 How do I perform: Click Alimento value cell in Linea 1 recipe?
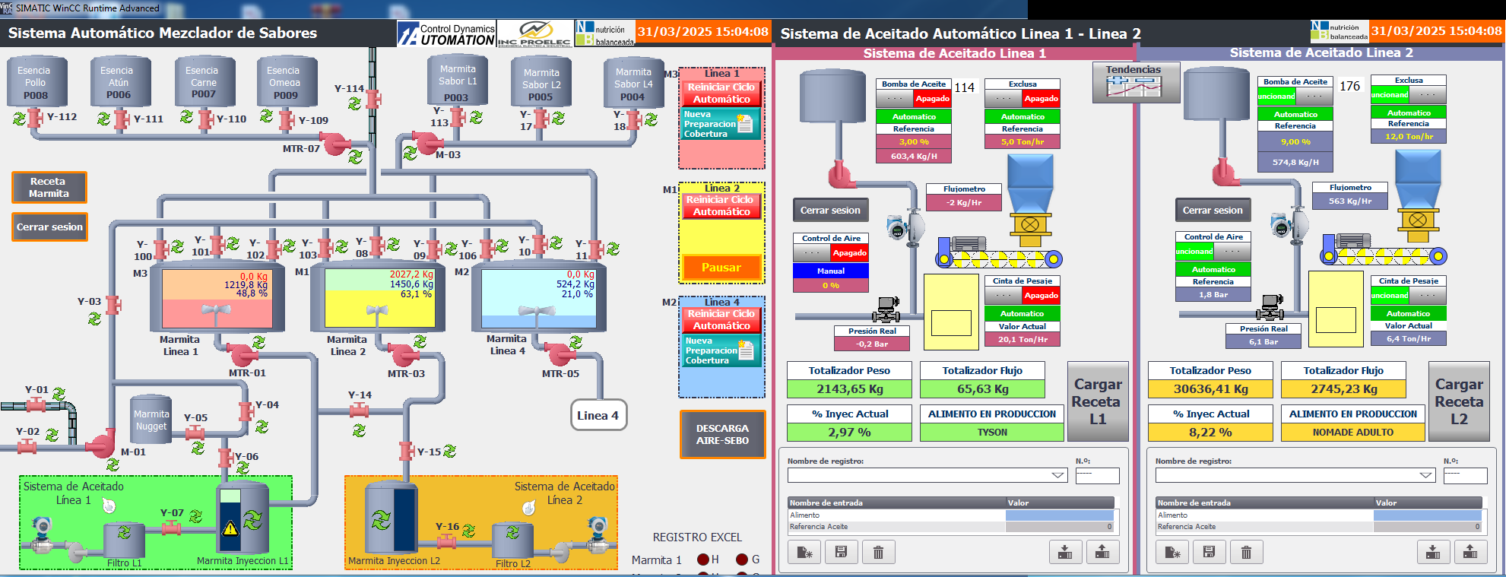tap(1060, 515)
